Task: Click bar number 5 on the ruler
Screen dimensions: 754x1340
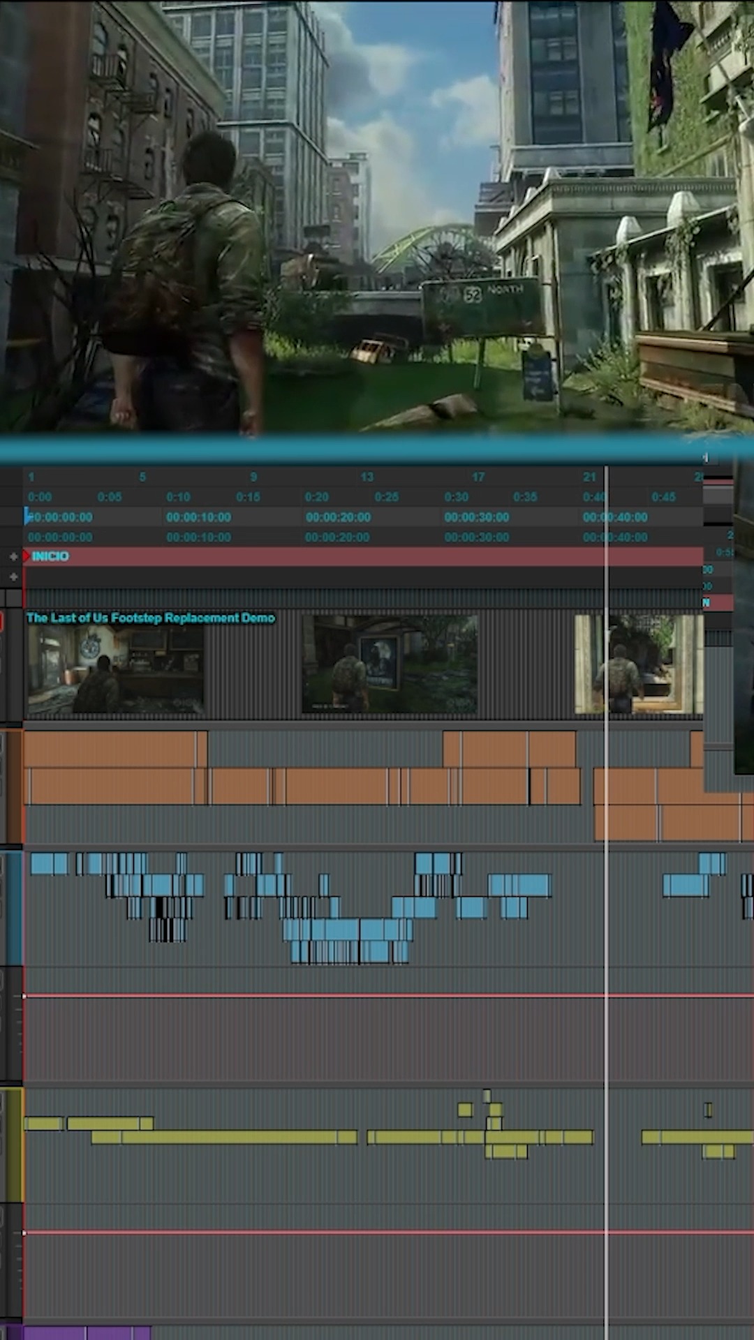Action: click(x=142, y=477)
